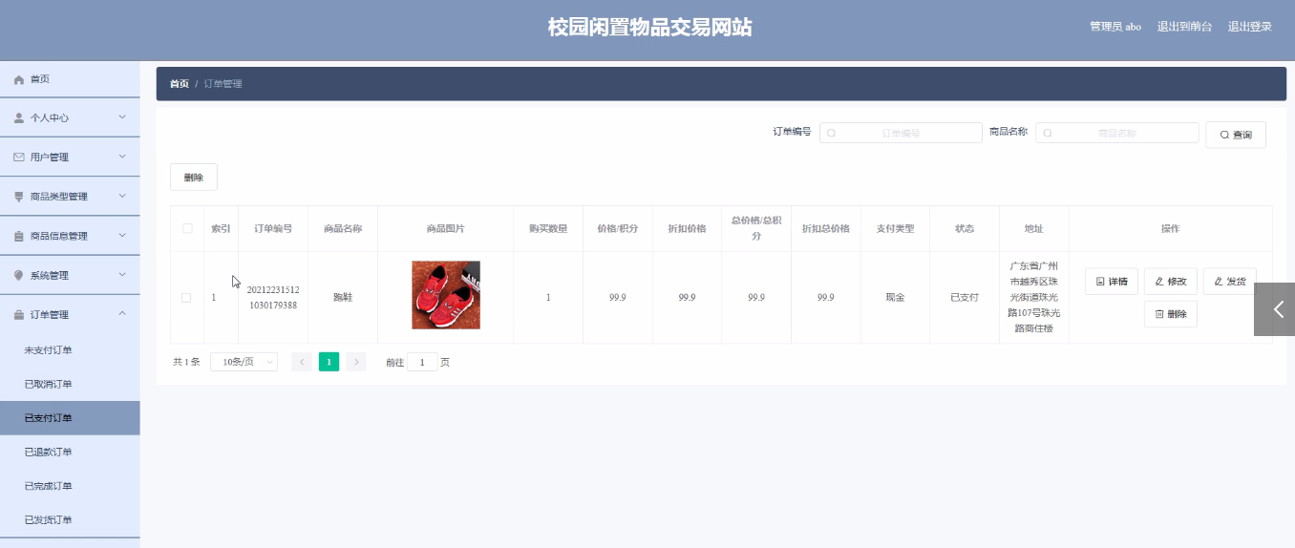Viewport: 1295px width, 548px height.
Task: Click the icon beside 商品类型管理
Action: [x=19, y=197]
